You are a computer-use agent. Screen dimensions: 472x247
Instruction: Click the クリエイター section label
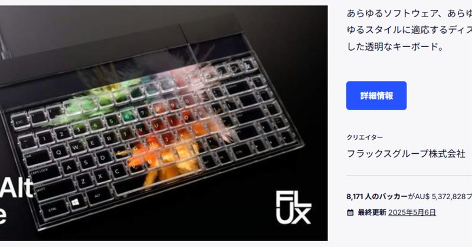365,137
